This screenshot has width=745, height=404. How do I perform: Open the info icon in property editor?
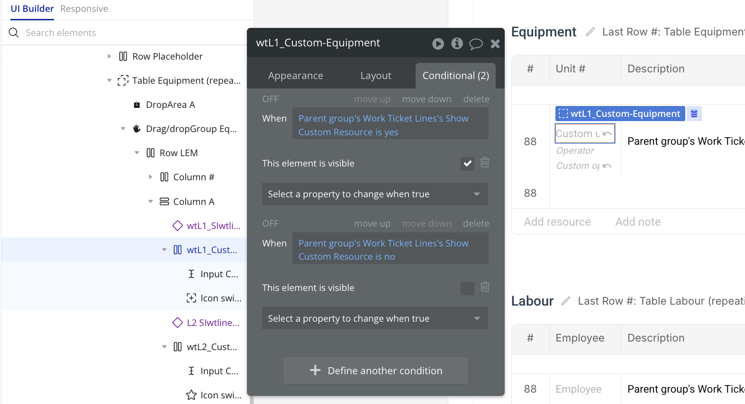[x=457, y=44]
